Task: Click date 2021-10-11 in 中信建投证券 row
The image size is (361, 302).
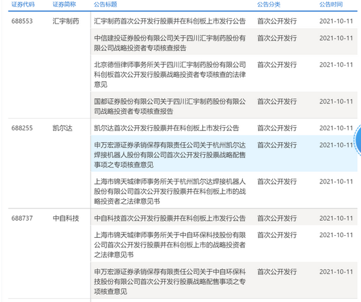Action: pos(336,38)
